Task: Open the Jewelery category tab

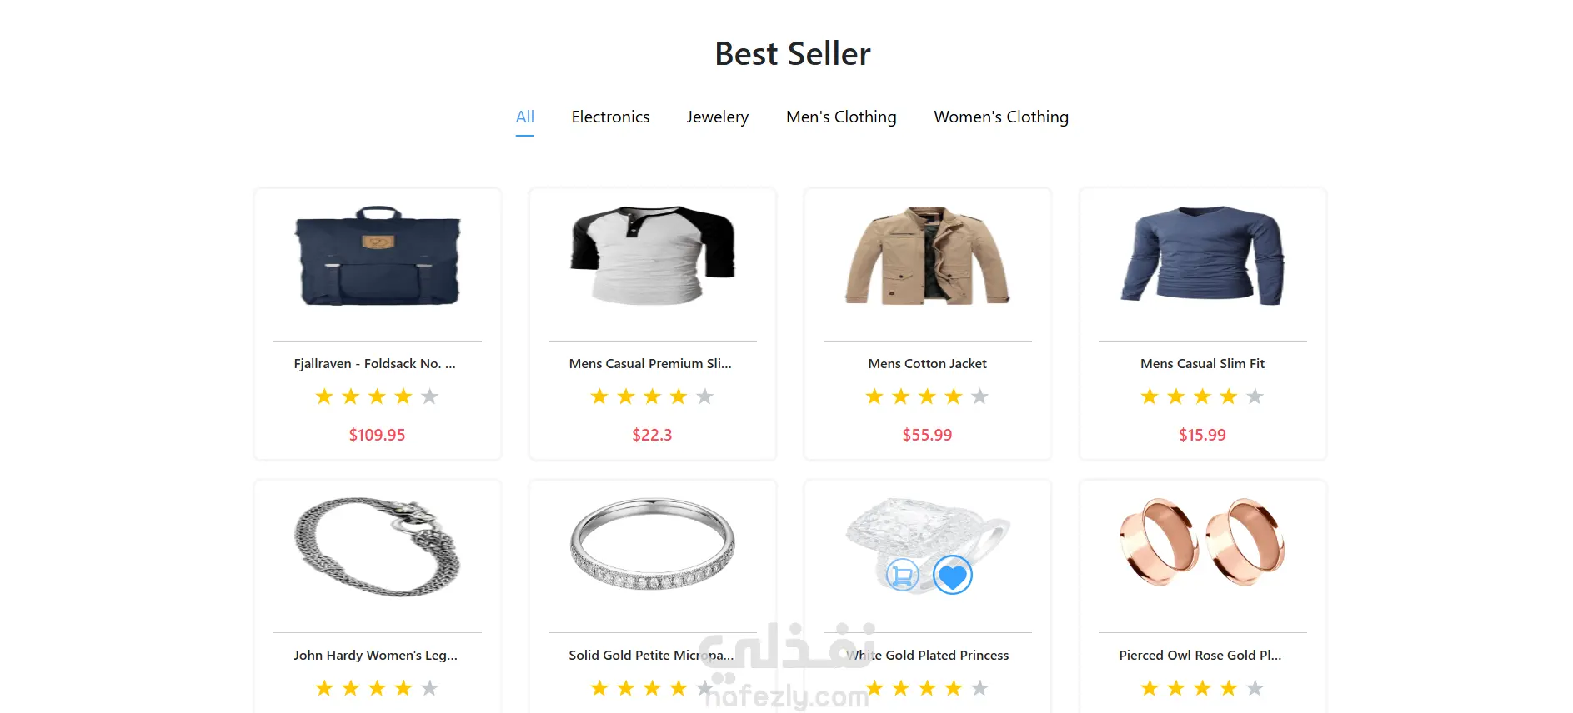Action: (x=718, y=117)
